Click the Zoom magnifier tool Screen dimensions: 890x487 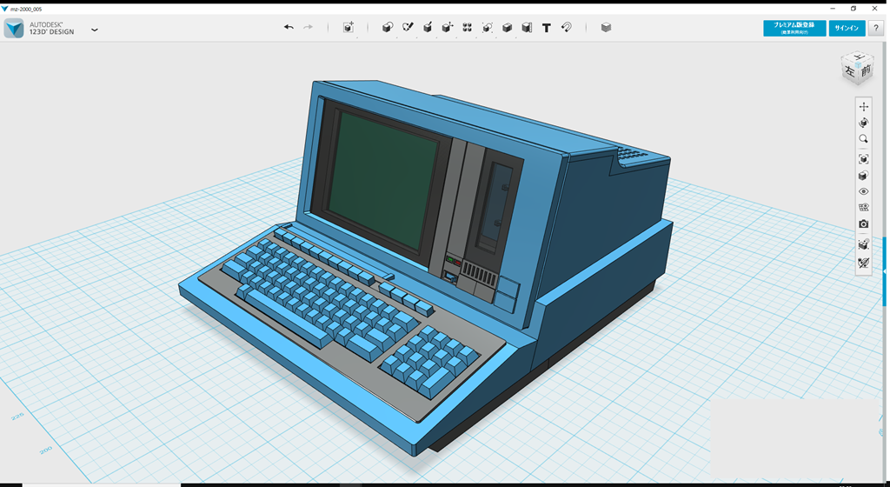[x=863, y=139]
